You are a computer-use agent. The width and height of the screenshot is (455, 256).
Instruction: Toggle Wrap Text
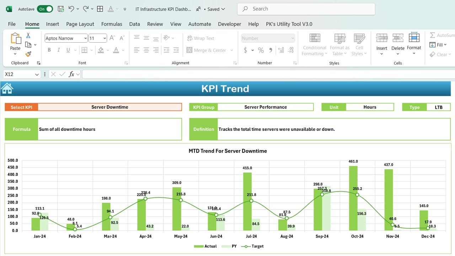(200, 38)
